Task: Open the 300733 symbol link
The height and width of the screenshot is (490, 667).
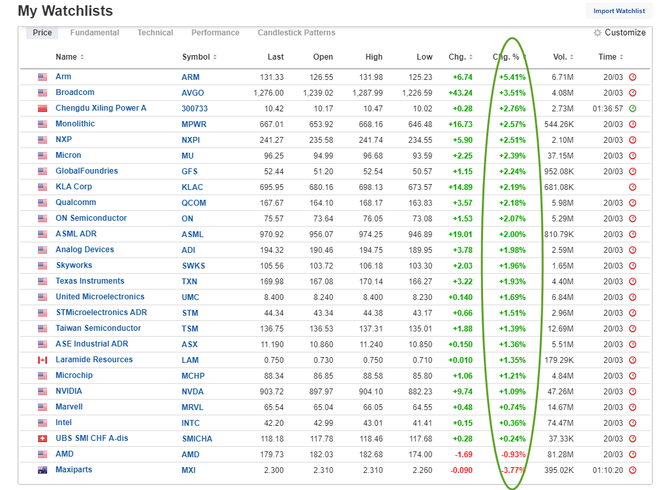Action: coord(194,109)
